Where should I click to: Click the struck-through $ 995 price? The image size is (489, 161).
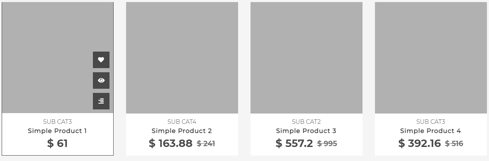coord(327,144)
